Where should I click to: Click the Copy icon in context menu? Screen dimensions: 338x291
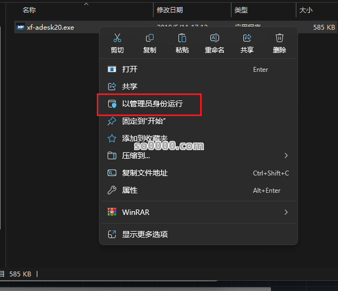(150, 38)
